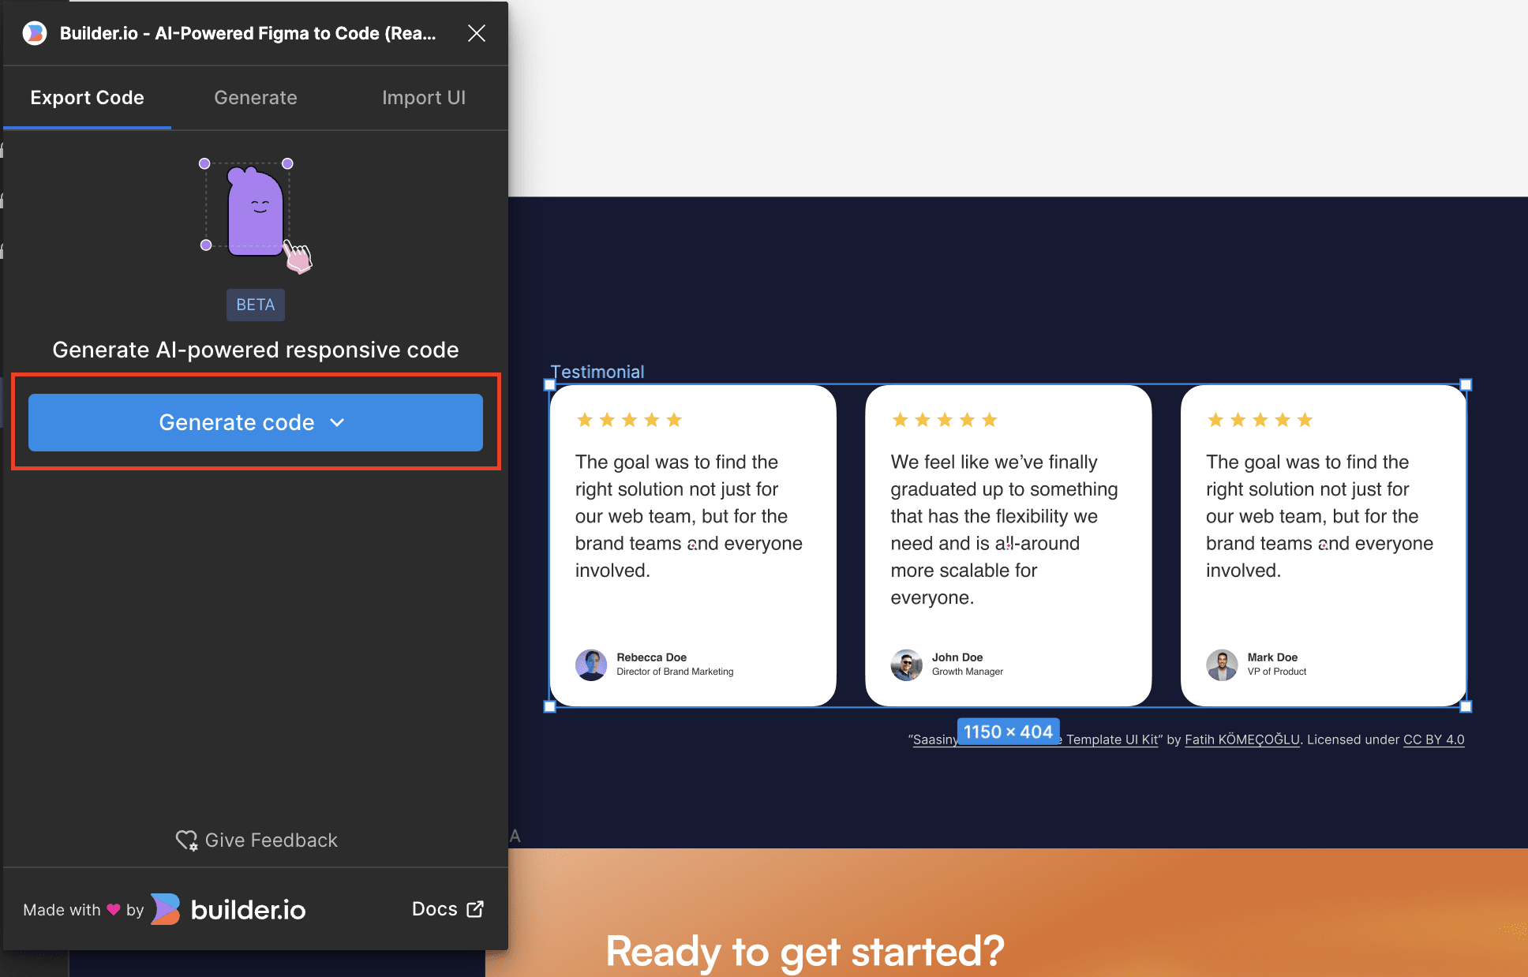This screenshot has height=977, width=1528.
Task: Click the builder.io footer logo
Action: pyautogui.click(x=229, y=909)
